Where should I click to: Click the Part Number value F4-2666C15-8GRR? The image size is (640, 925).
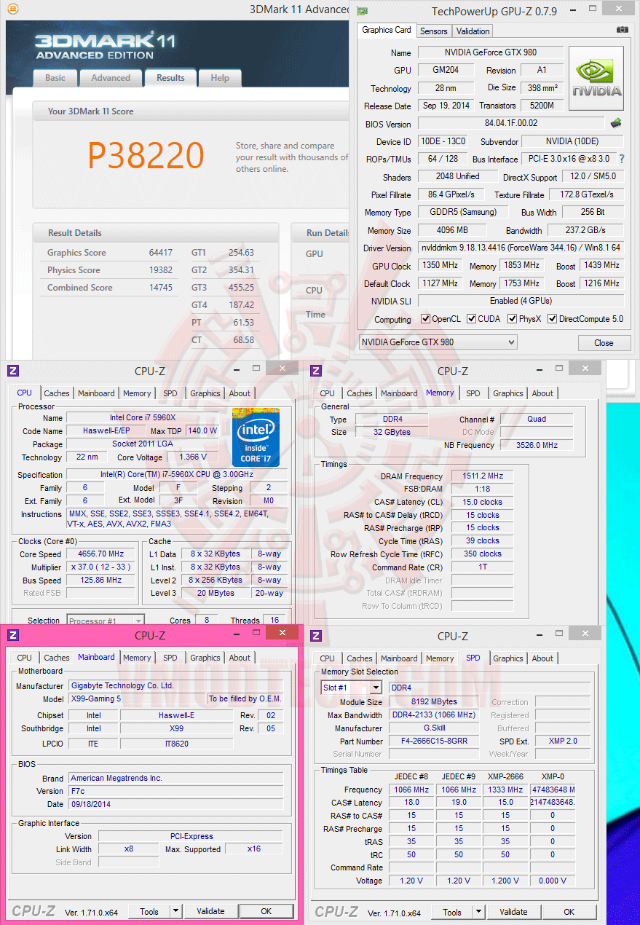[435, 741]
